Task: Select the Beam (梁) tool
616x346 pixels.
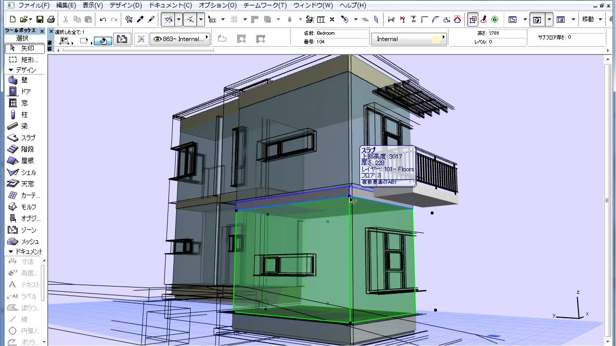Action: point(25,126)
